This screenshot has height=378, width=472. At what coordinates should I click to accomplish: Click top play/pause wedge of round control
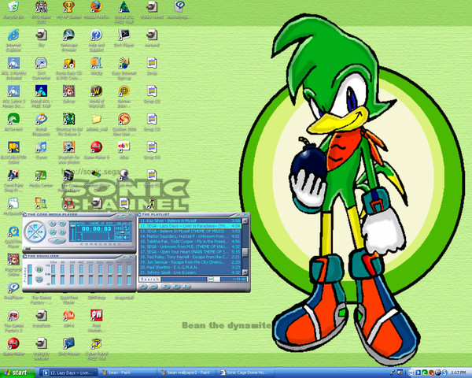pos(35,226)
